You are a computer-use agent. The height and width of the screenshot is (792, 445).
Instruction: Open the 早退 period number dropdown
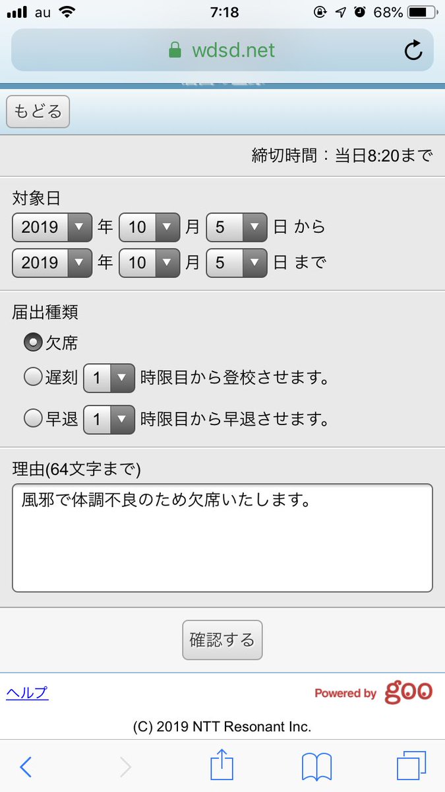point(109,419)
